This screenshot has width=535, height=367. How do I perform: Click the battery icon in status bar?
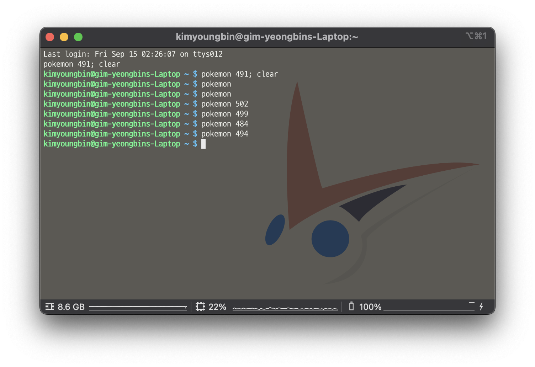[x=351, y=306]
